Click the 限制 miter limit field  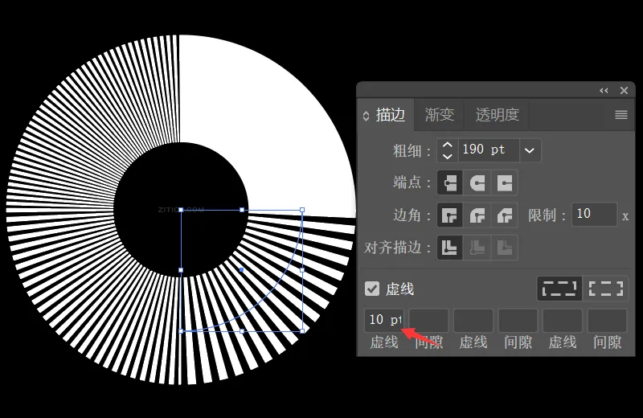coord(594,215)
